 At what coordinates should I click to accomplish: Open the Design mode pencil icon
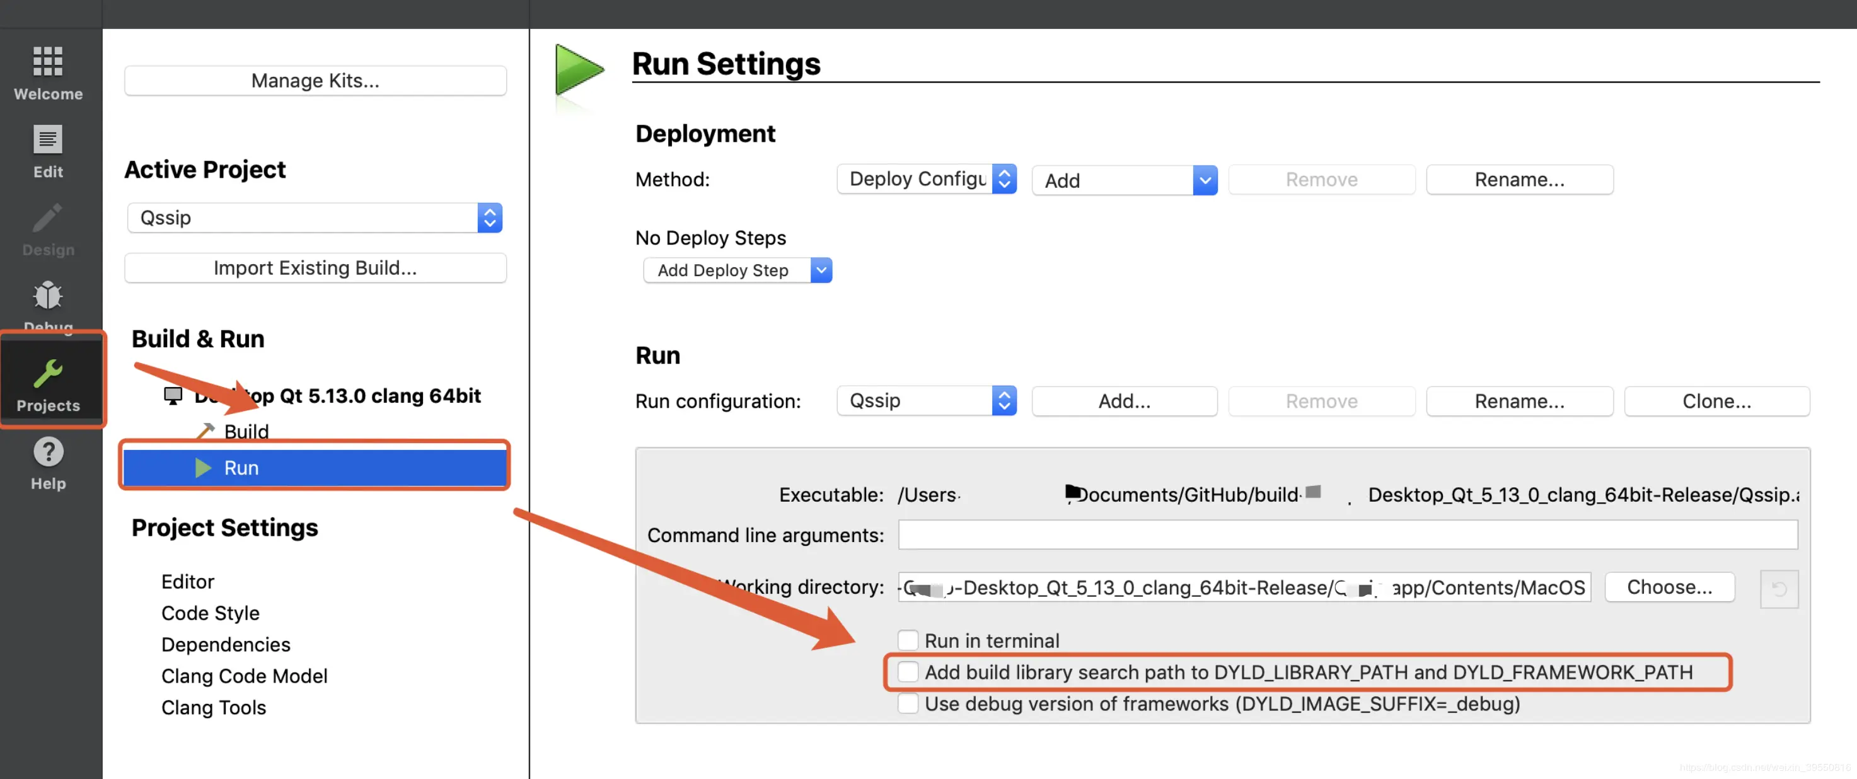47,218
